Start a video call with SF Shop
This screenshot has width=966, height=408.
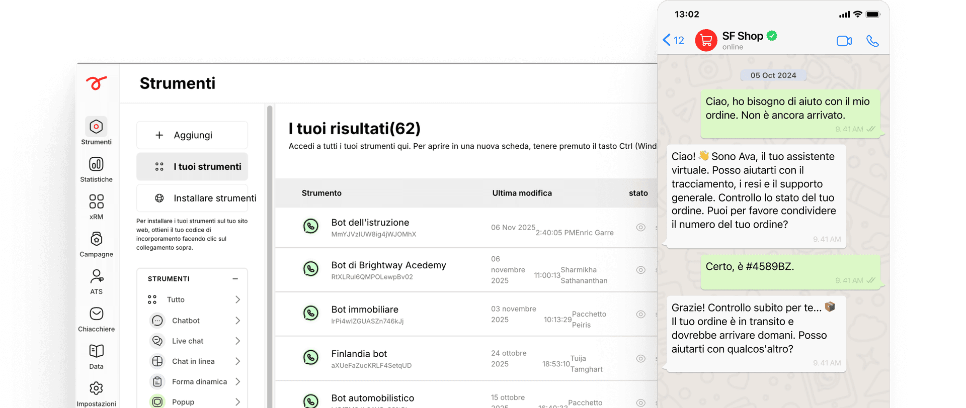pyautogui.click(x=844, y=41)
